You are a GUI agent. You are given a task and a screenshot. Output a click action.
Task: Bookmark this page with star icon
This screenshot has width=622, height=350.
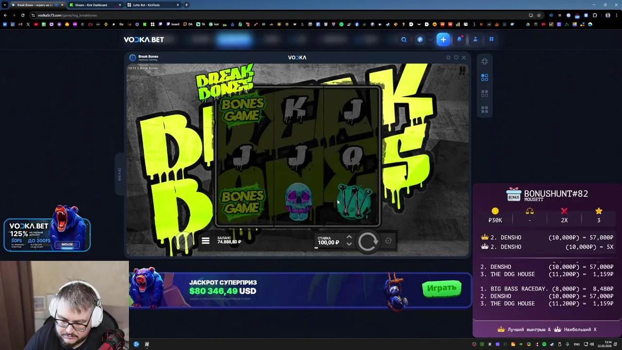point(538,15)
